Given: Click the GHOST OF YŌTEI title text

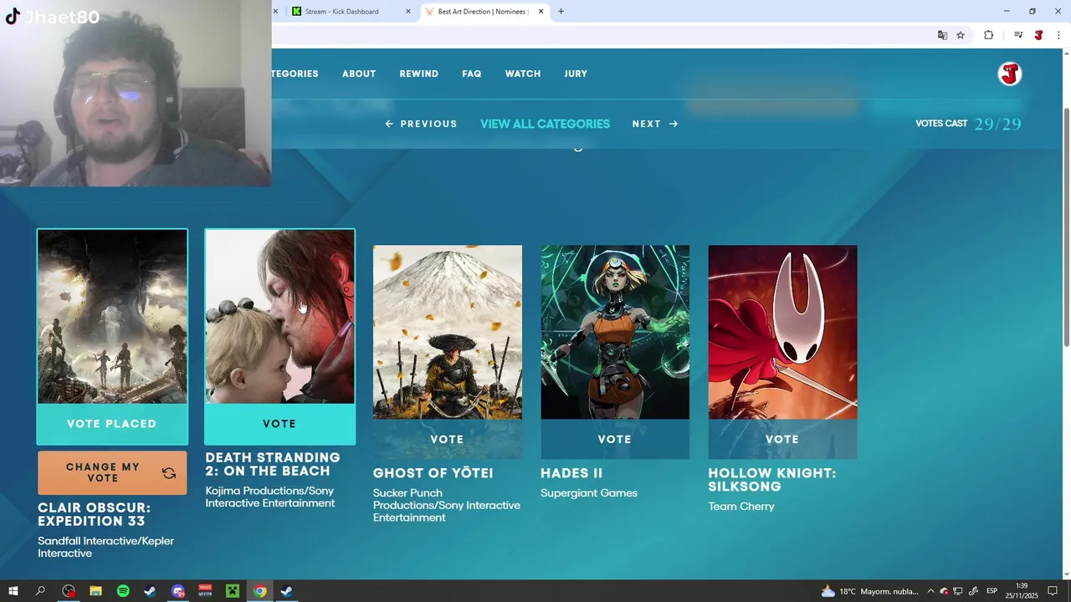Looking at the screenshot, I should (x=433, y=473).
